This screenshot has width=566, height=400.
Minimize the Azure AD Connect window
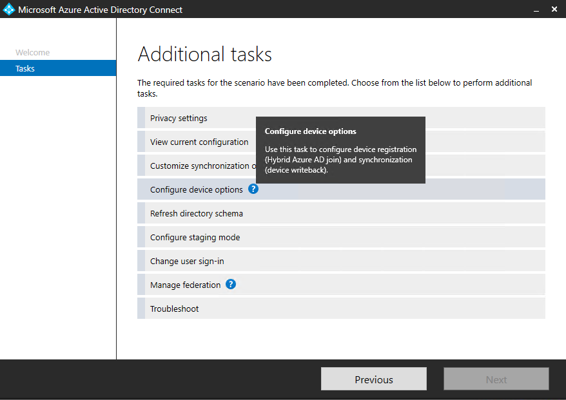coord(536,10)
